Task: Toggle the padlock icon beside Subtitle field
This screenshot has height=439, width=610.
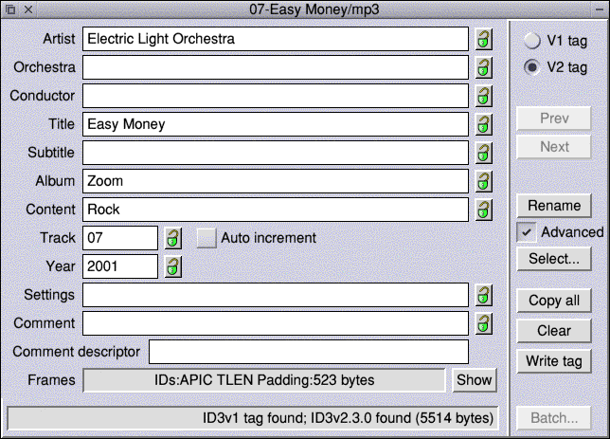Action: [x=484, y=153]
